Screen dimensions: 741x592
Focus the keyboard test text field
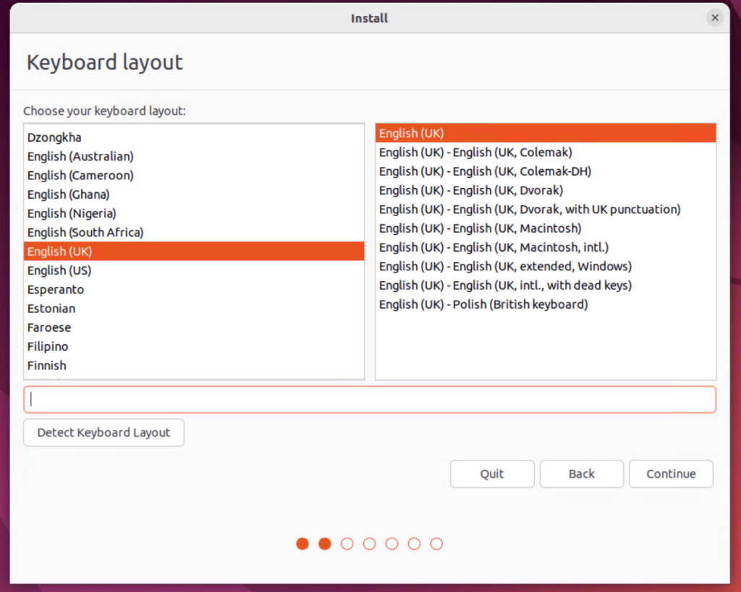(x=370, y=400)
